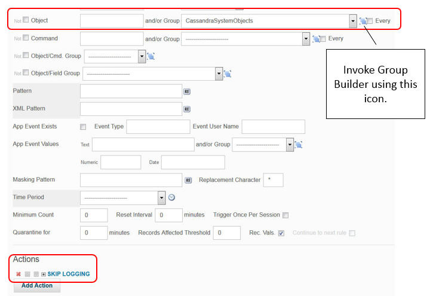Click first gray icon beside SKIP LOGGING
The width and height of the screenshot is (433, 296).
27,274
